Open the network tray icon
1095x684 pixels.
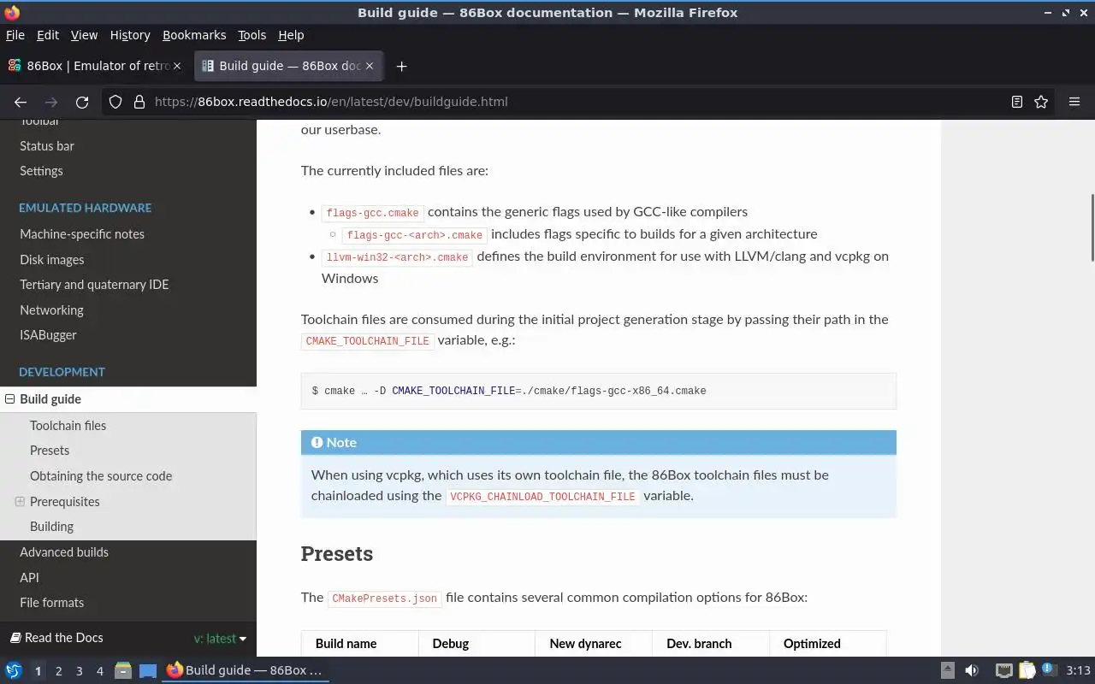click(1004, 670)
